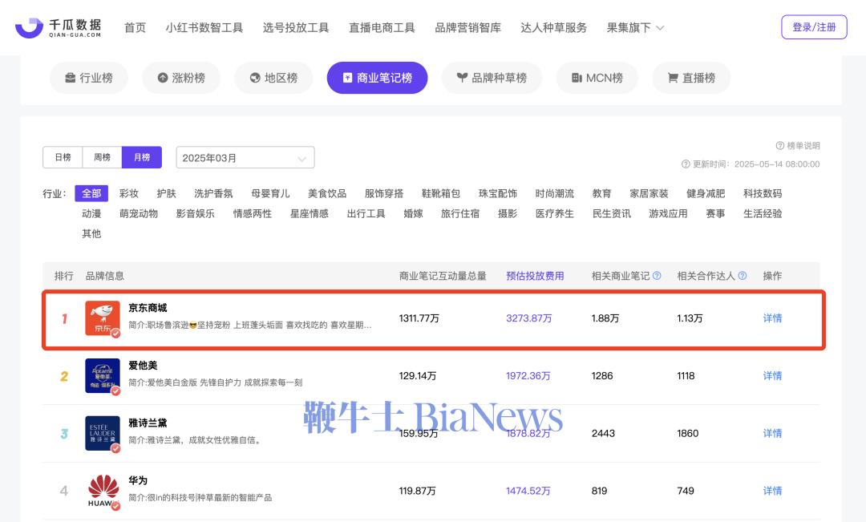
Task: Open 详情 for 京东商城
Action: (773, 318)
